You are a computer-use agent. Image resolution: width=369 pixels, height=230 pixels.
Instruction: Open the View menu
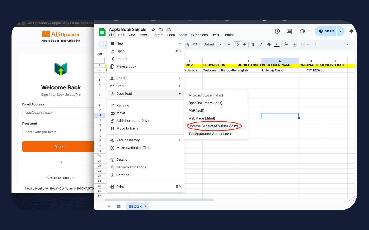[132, 35]
